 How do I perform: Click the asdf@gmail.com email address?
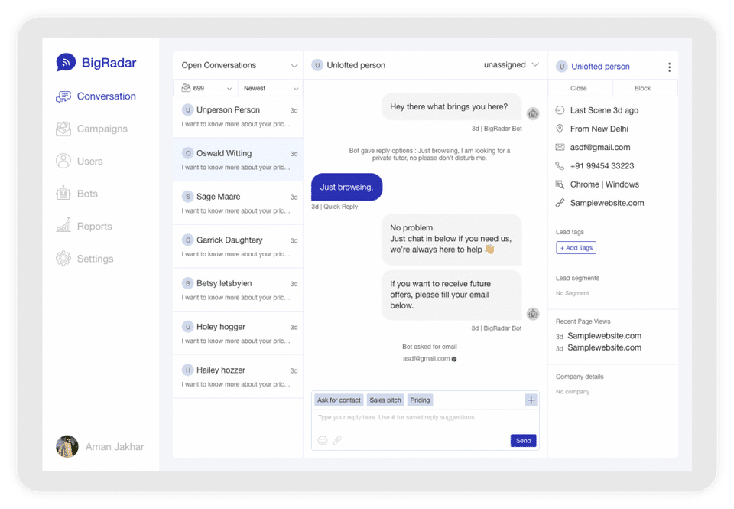(x=600, y=147)
